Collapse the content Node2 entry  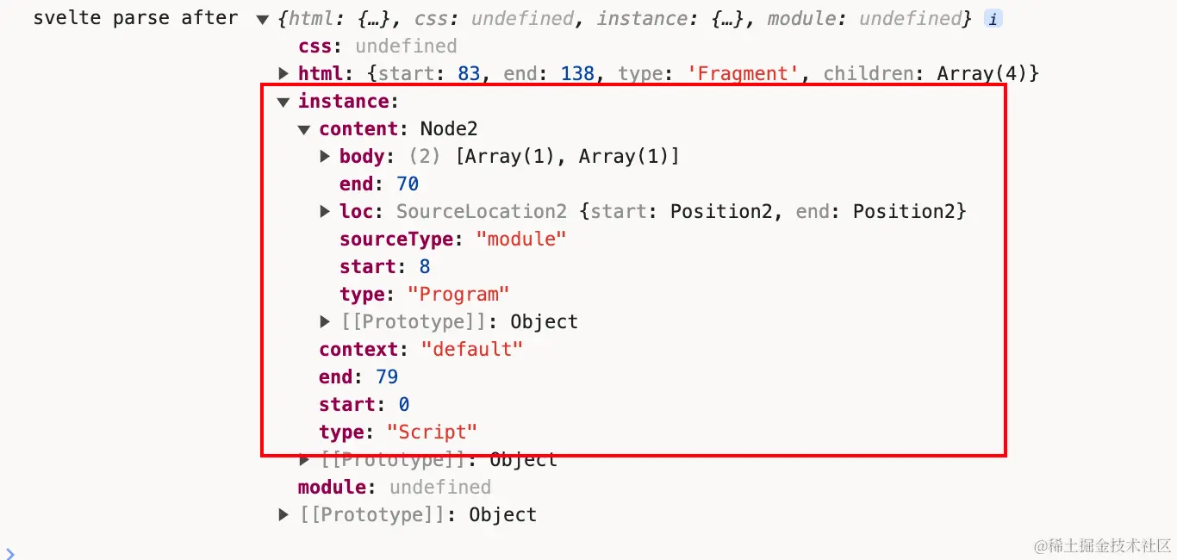304,129
